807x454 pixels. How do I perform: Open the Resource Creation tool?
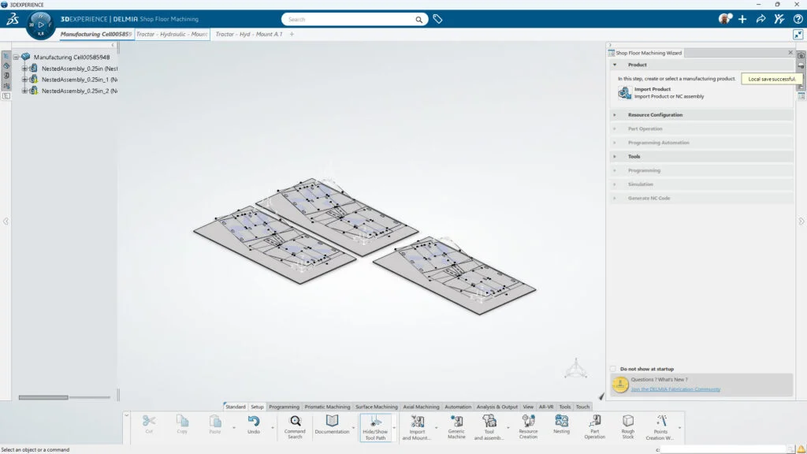(x=528, y=427)
